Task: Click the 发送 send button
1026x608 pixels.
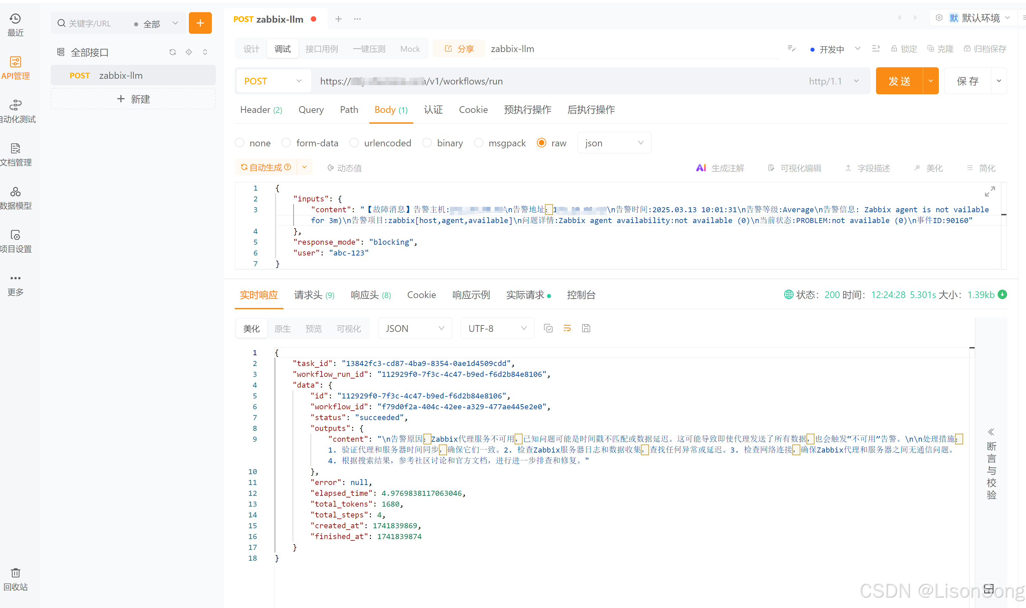Action: (899, 81)
